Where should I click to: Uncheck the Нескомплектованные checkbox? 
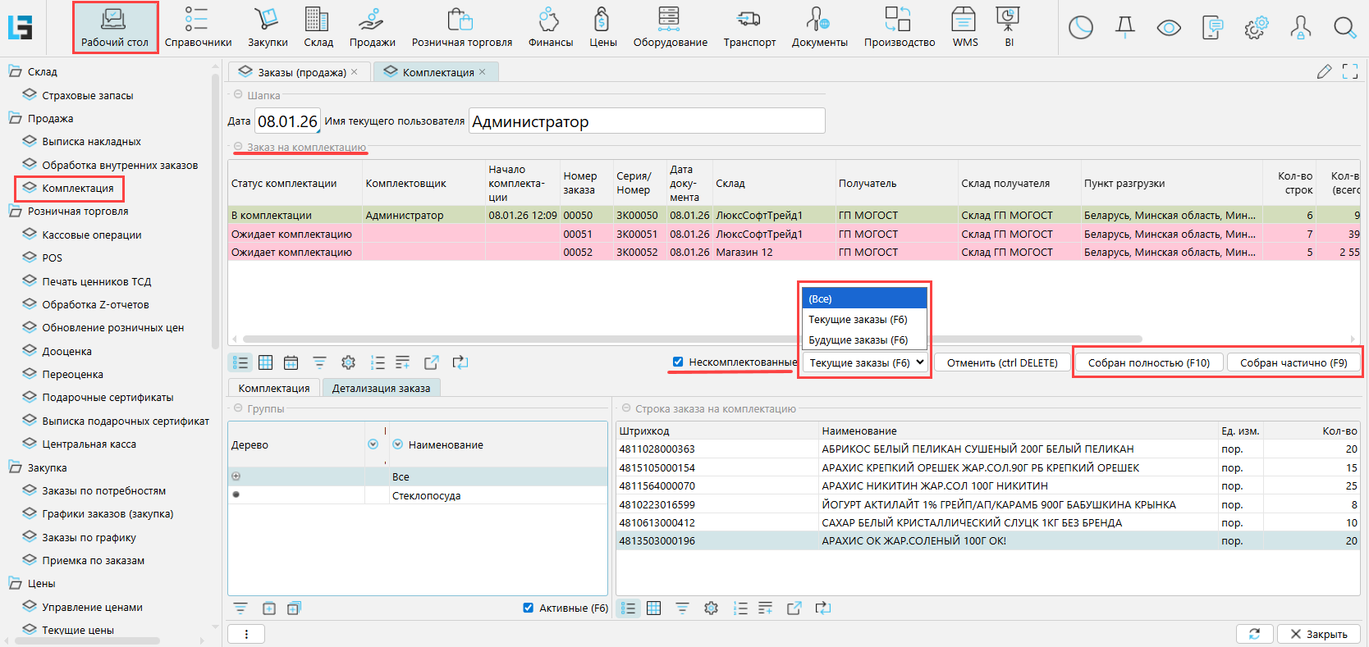click(678, 362)
